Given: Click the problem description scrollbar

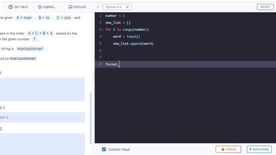Looking at the screenshot, I should click(91, 118).
